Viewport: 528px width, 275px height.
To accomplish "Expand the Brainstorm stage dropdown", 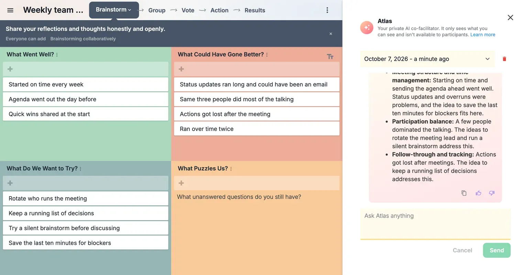I will tap(114, 10).
